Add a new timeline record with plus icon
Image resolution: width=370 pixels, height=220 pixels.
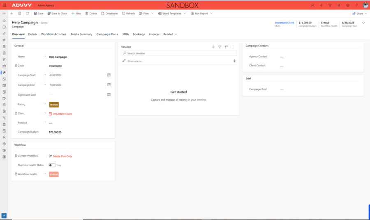[213, 47]
